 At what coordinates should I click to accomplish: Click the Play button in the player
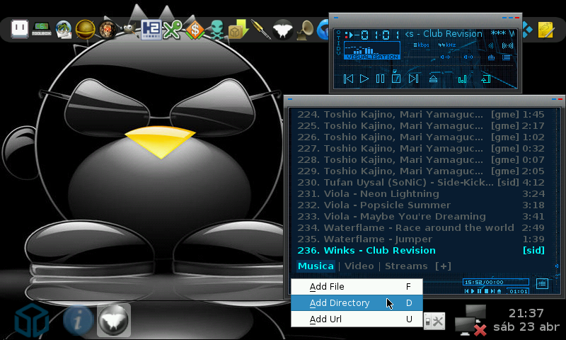click(x=364, y=79)
